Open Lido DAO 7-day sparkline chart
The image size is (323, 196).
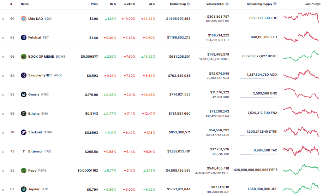point(301,18)
